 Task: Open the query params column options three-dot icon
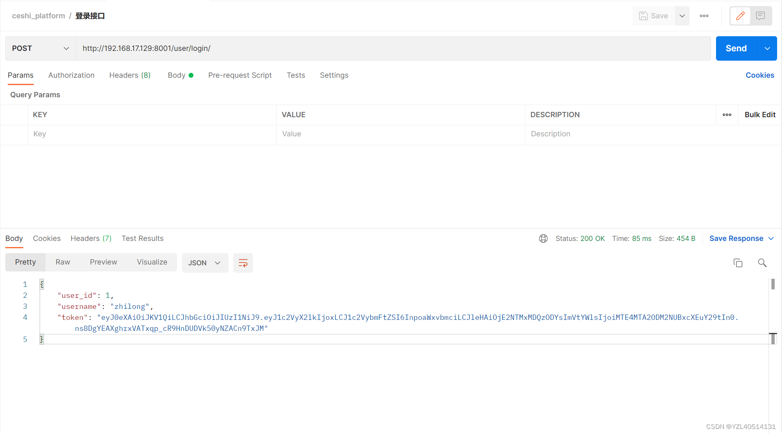point(727,115)
